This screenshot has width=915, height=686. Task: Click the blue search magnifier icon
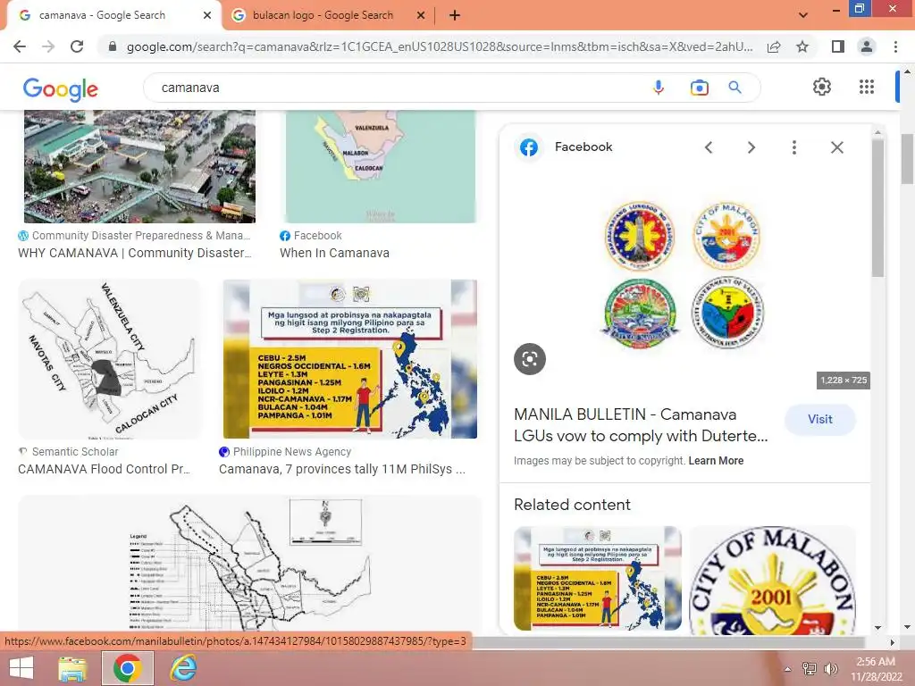[x=735, y=88]
